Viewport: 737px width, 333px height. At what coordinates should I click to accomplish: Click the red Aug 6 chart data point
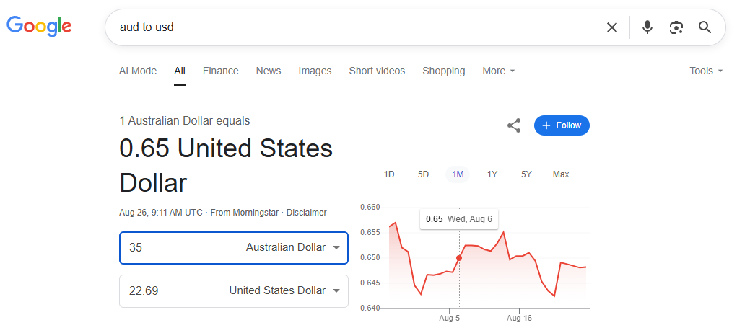pyautogui.click(x=459, y=258)
